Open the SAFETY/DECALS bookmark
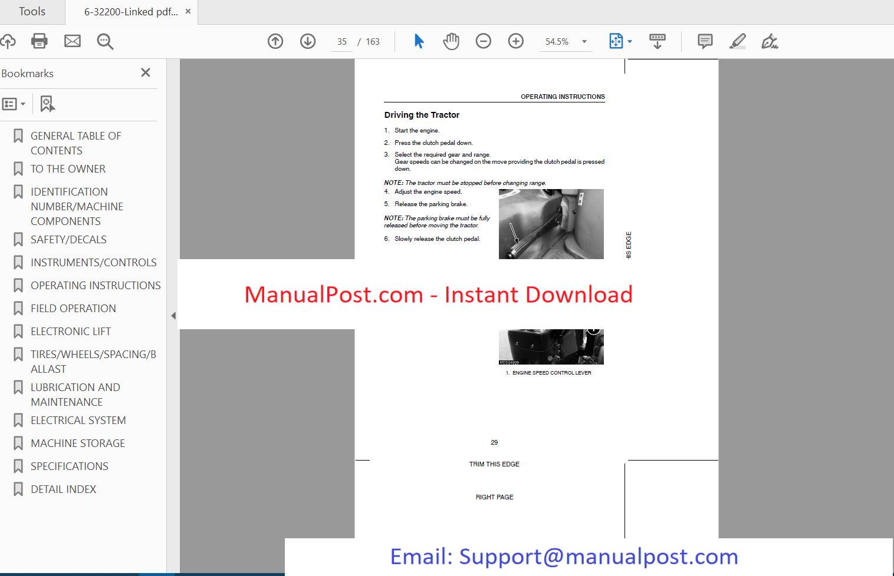The image size is (894, 576). 68,240
